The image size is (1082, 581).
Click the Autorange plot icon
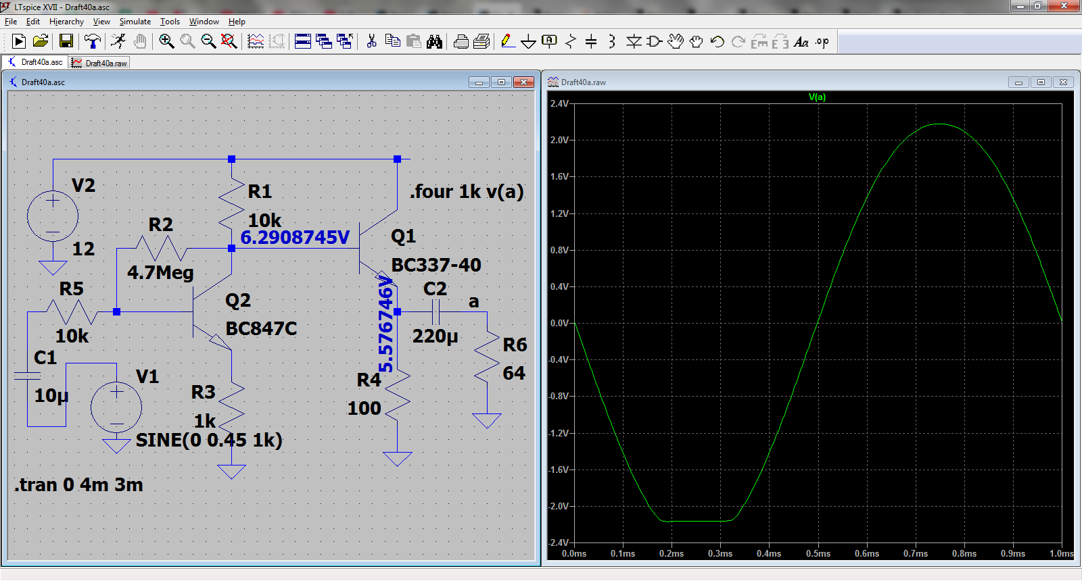[256, 42]
